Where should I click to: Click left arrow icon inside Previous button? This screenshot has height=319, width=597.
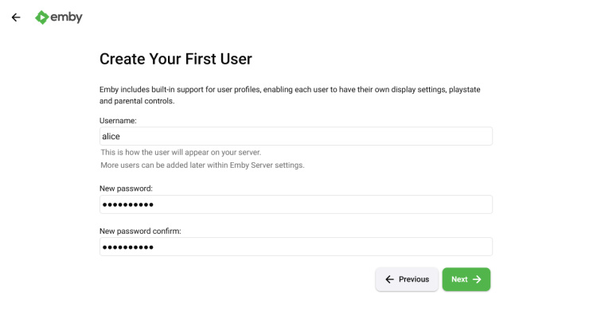tap(389, 279)
